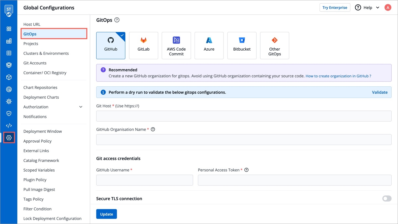
Task: Choose the Azure provider tile
Action: (209, 45)
